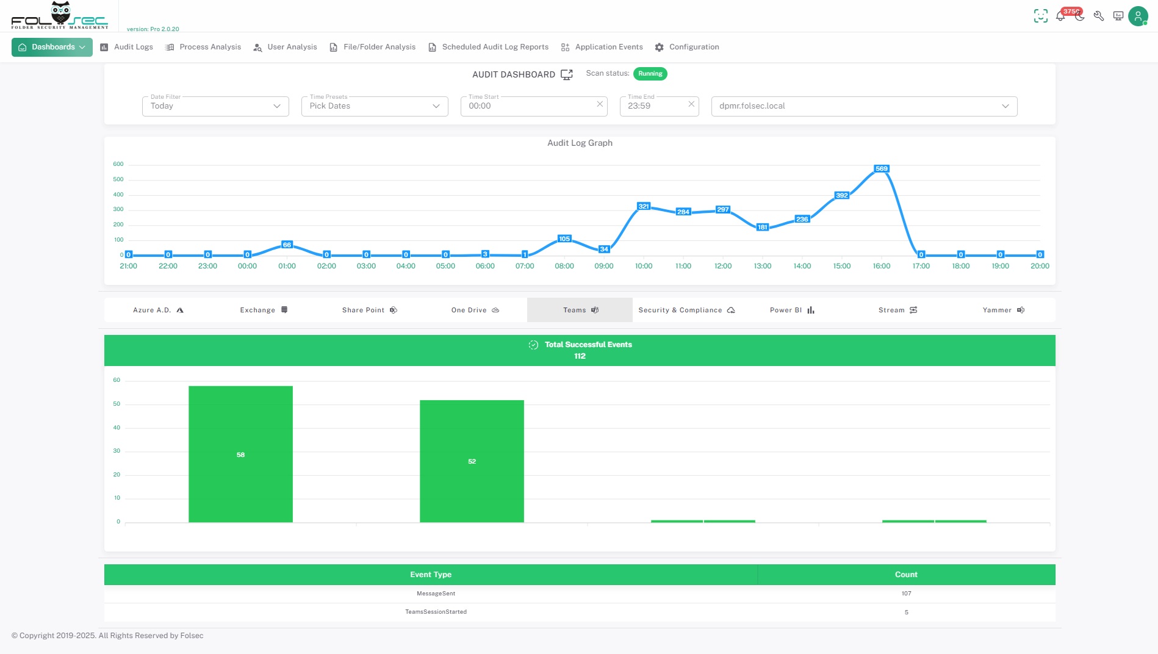Viewport: 1158px width, 654px height.
Task: Click the monitor chart icon
Action: 1118,16
